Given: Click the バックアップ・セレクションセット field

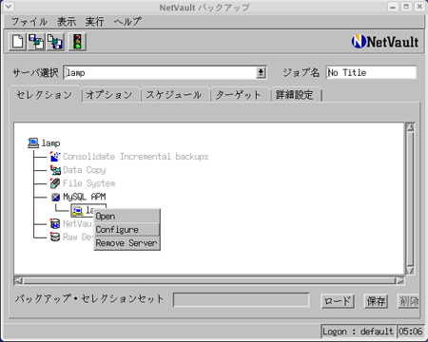Looking at the screenshot, I should [x=241, y=299].
